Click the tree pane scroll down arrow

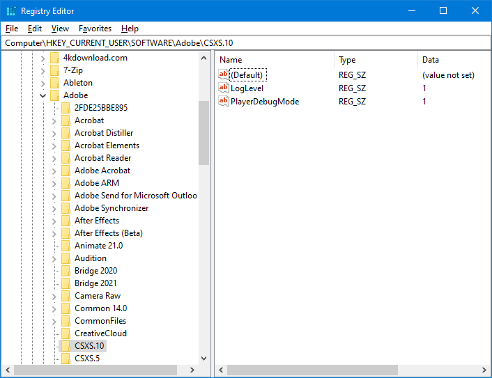click(203, 358)
